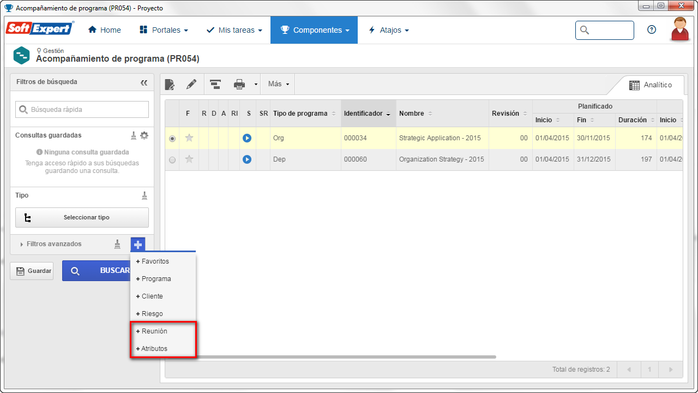Sort by Planificado Inicio column

coord(553,120)
